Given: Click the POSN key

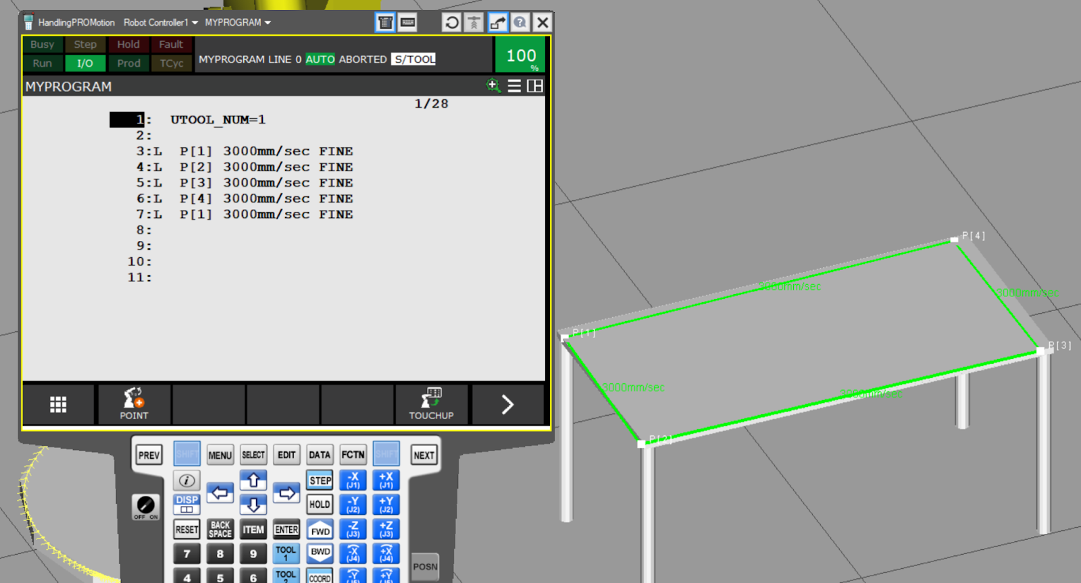Looking at the screenshot, I should tap(425, 567).
